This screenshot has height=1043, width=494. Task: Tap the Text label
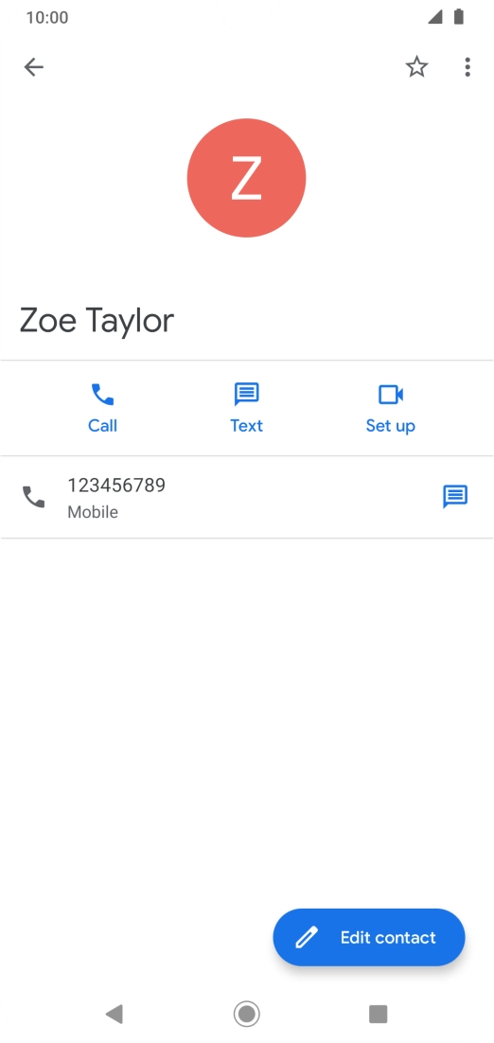[247, 426]
